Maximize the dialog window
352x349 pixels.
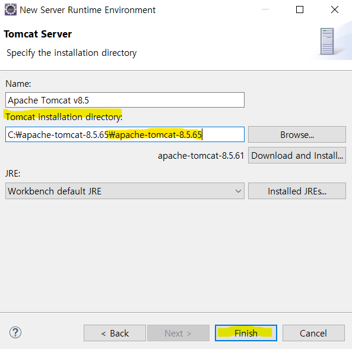[x=300, y=10]
